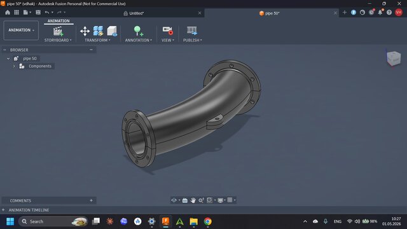
Task: Open the ANNOTATION dropdown menu
Action: click(x=139, y=40)
